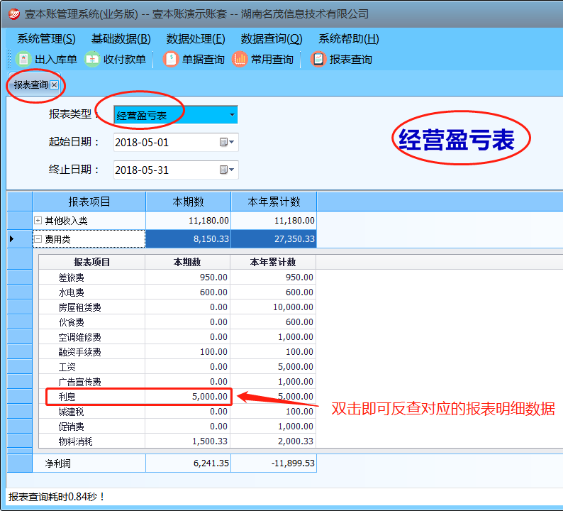
Task: Click the current row indicator arrow
Action: coord(12,238)
